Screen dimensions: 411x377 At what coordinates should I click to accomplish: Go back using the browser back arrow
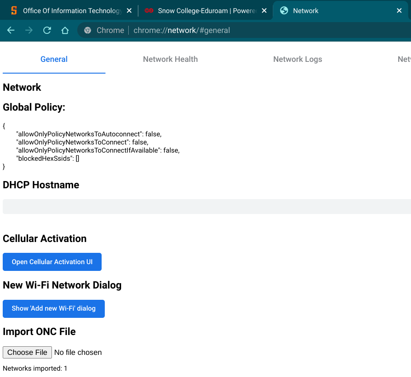point(11,30)
